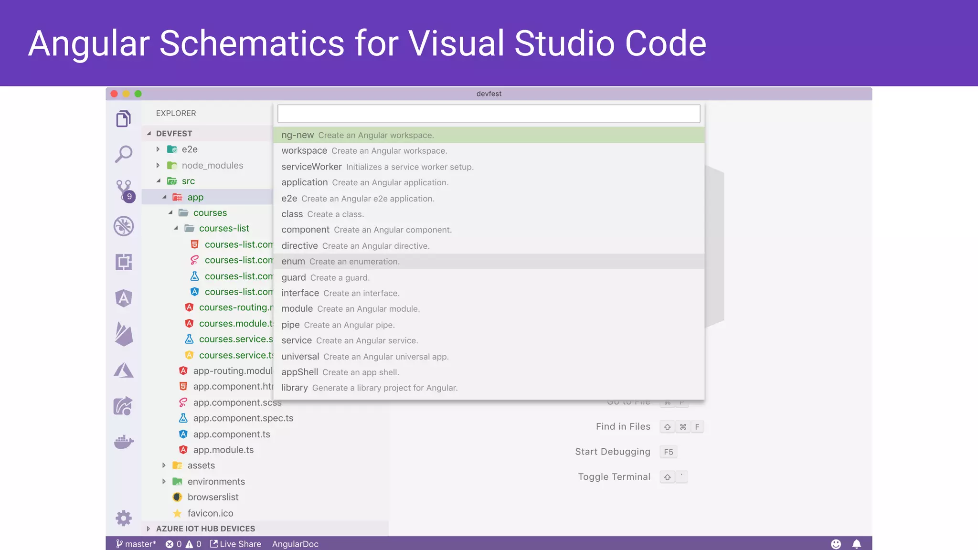978x550 pixels.
Task: Collapse the courses folder
Action: [170, 213]
